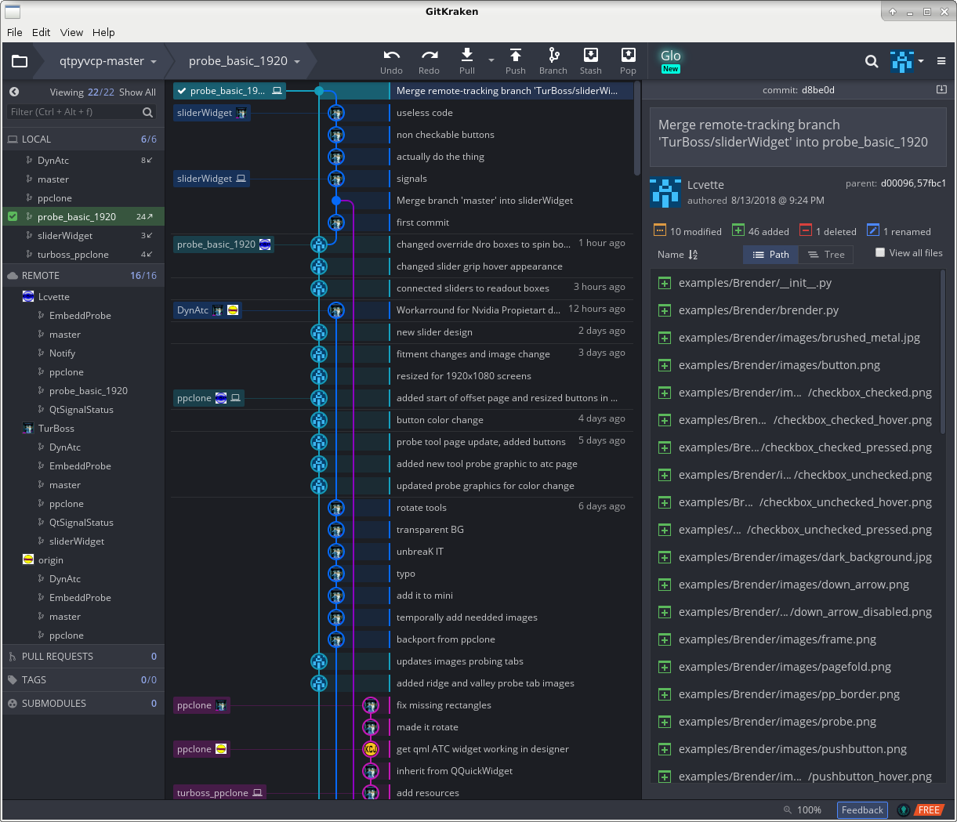
Task: Open the hamburger menu icon
Action: 941,61
